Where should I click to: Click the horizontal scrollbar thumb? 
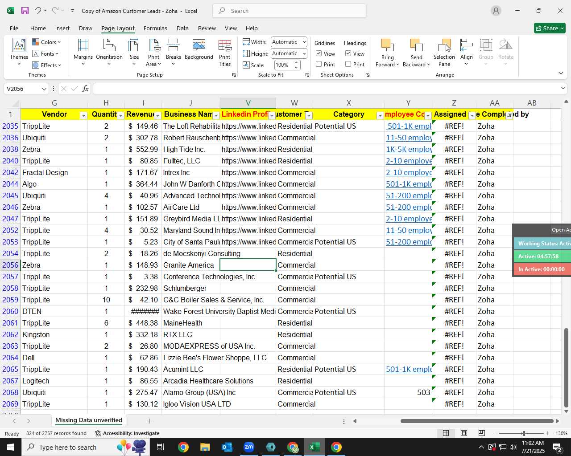(x=477, y=421)
